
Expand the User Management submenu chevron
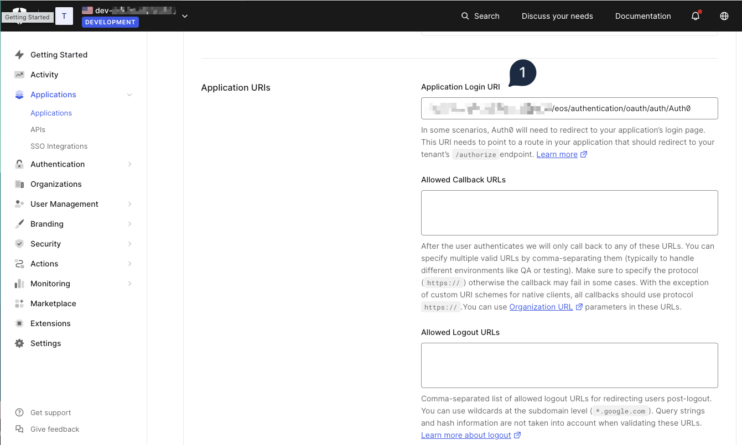click(x=129, y=204)
